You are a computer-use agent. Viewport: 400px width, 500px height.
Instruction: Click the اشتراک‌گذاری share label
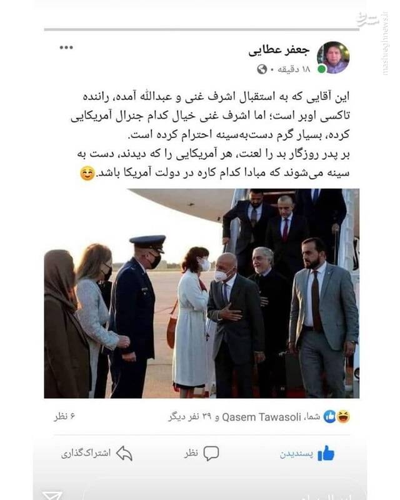[86, 454]
